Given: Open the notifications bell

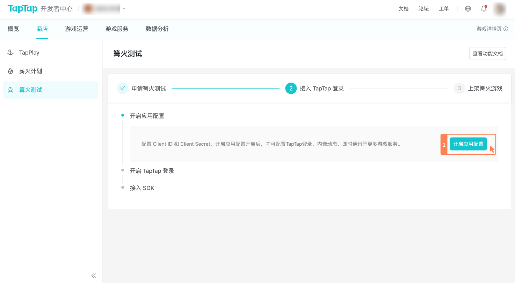Looking at the screenshot, I should coord(484,9).
